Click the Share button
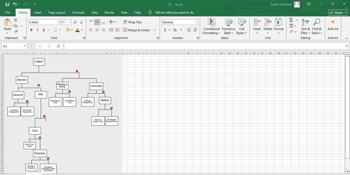The image size is (350, 175). point(338,12)
